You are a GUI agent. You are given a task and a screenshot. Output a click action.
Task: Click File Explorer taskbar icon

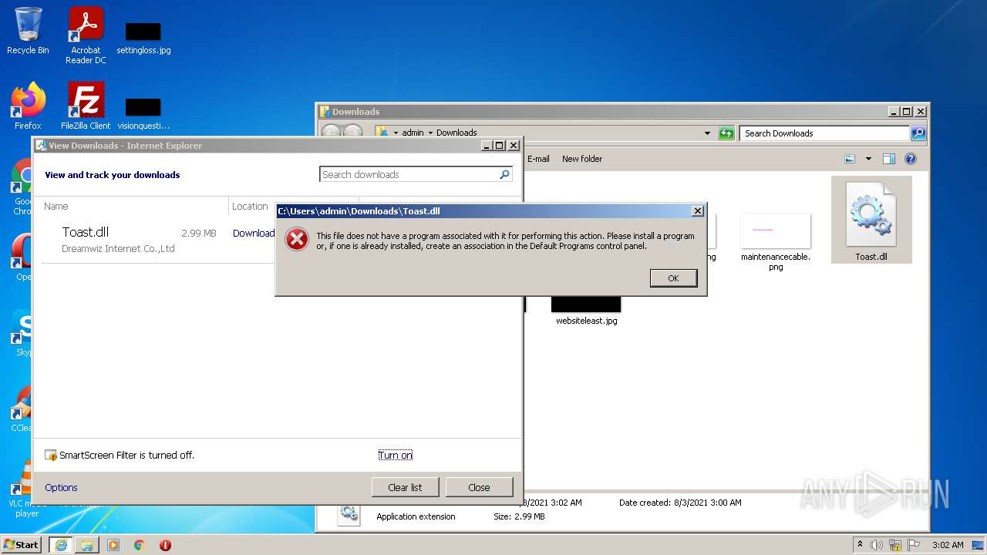[x=87, y=545]
